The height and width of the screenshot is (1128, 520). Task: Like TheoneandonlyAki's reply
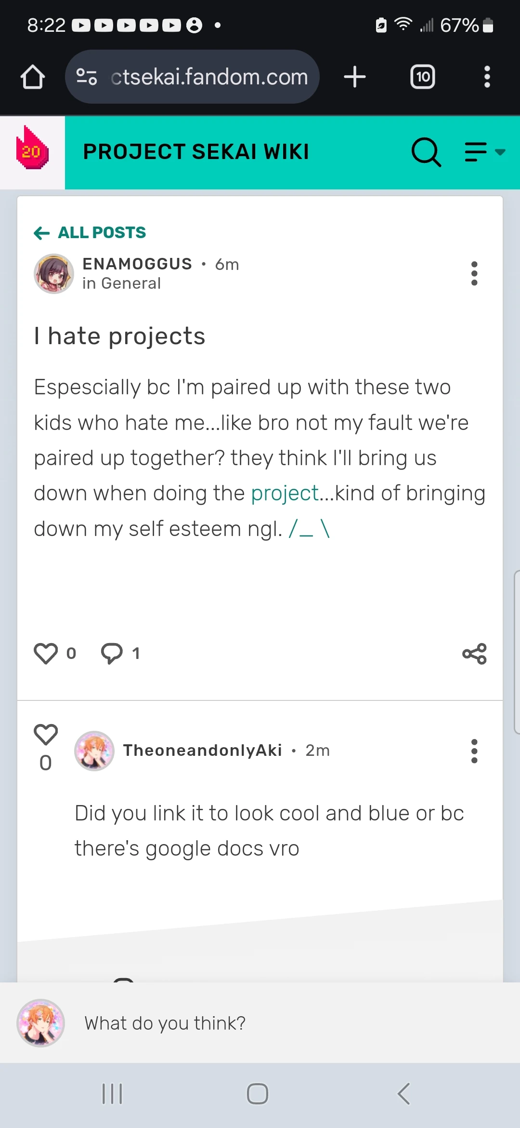46,735
